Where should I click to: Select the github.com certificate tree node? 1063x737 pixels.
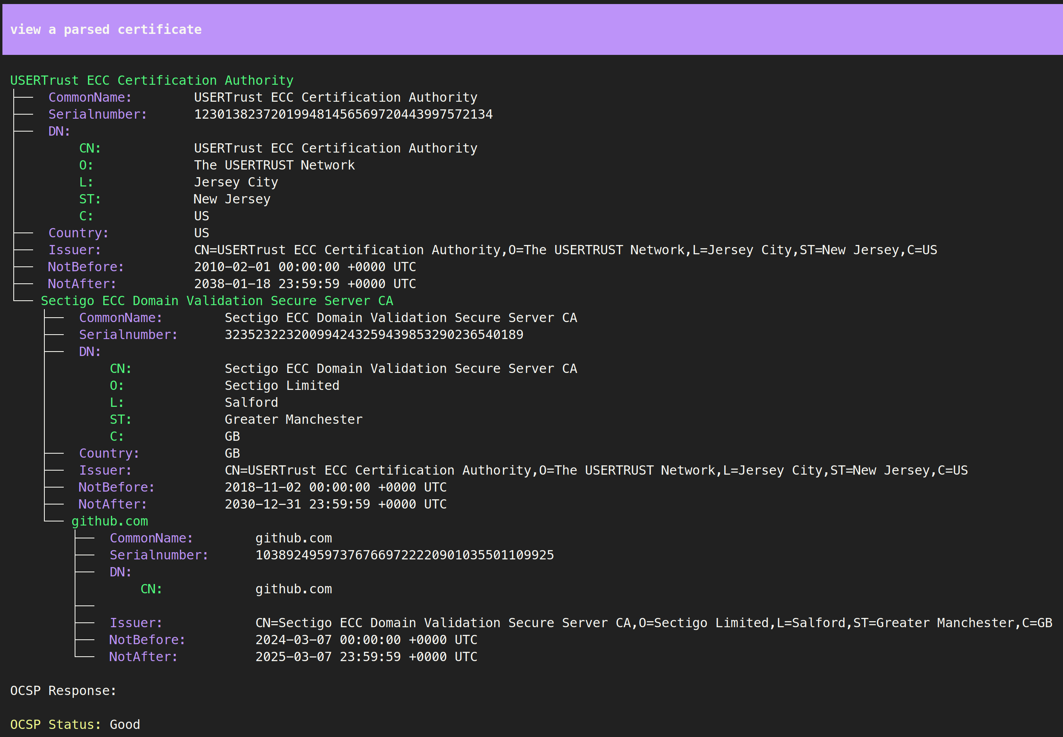coord(109,521)
